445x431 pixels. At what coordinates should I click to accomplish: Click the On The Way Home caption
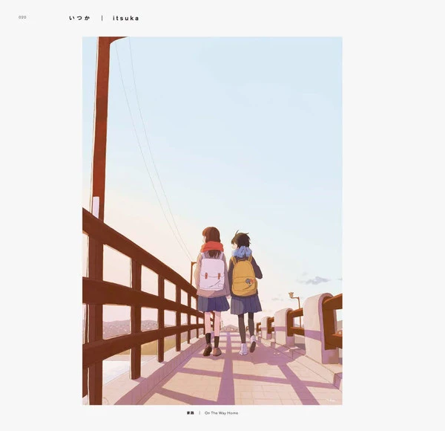pyautogui.click(x=221, y=413)
